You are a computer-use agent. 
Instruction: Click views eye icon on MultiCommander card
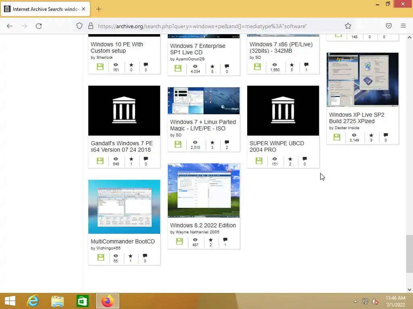coord(116,255)
